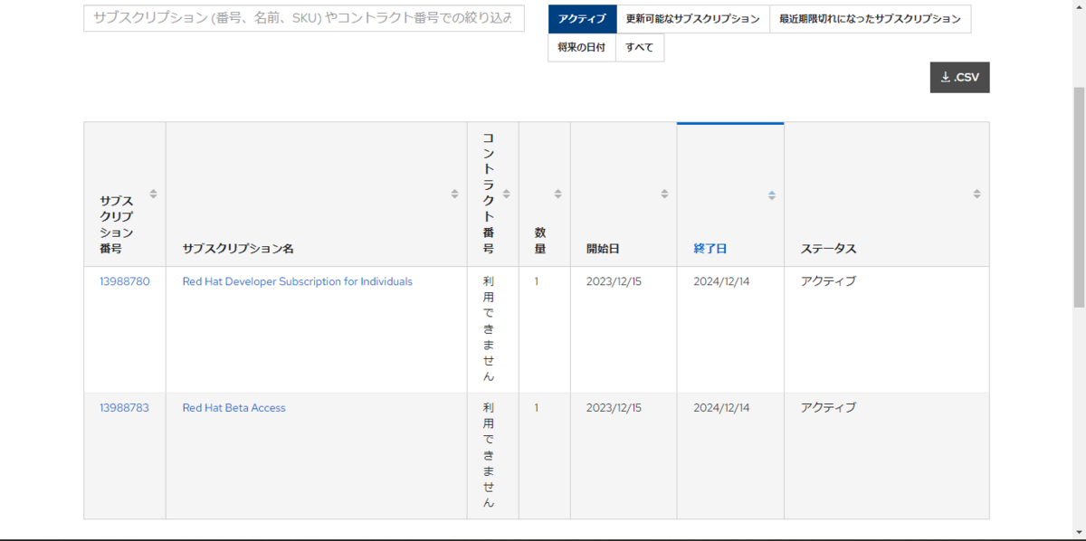Image resolution: width=1086 pixels, height=541 pixels.
Task: Open subscription number 13988780
Action: pos(125,281)
